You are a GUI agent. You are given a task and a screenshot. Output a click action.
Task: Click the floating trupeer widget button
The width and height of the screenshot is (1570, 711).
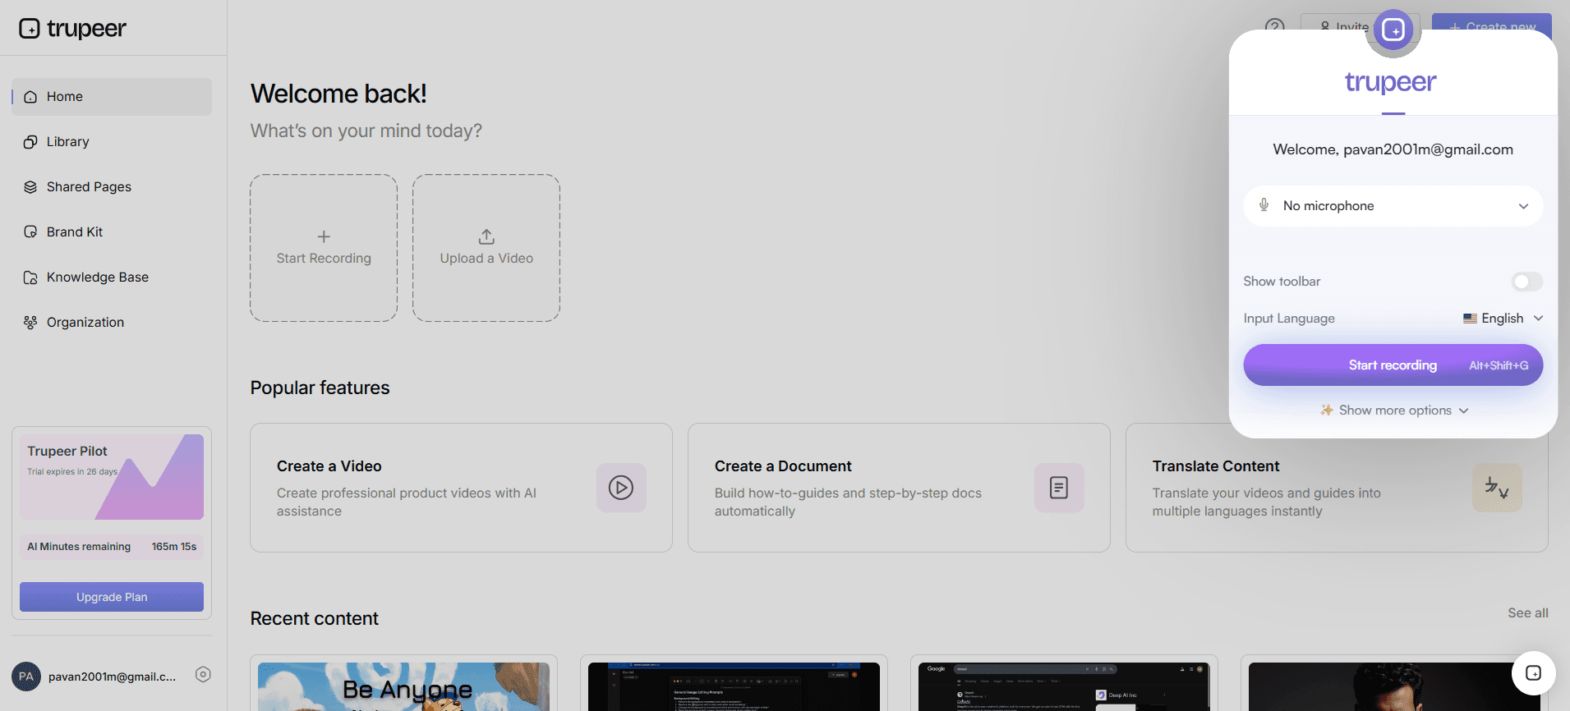point(1533,673)
